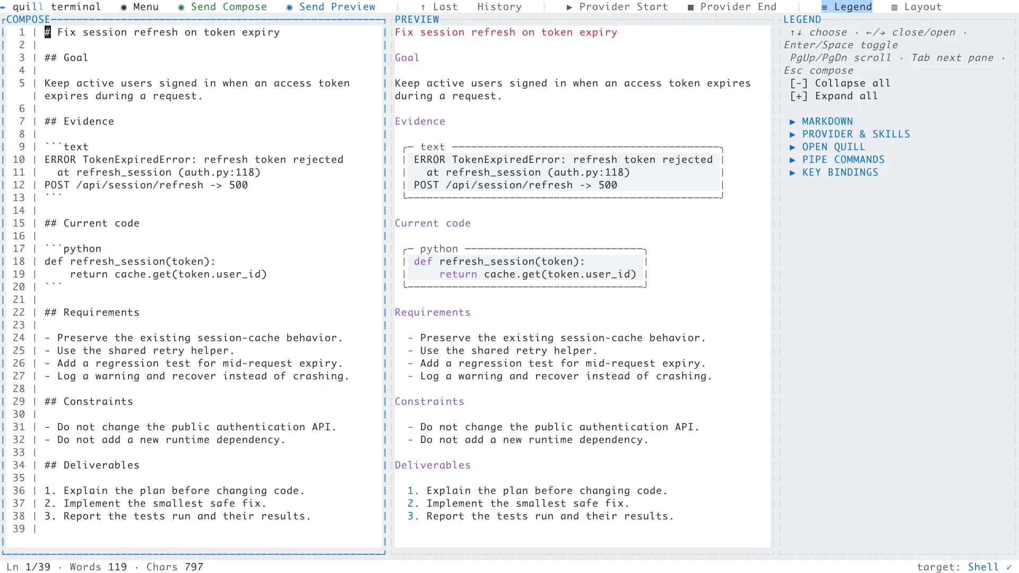This screenshot has width=1019, height=573.
Task: Click the play triangle icon of Provider Start
Action: pos(569,7)
